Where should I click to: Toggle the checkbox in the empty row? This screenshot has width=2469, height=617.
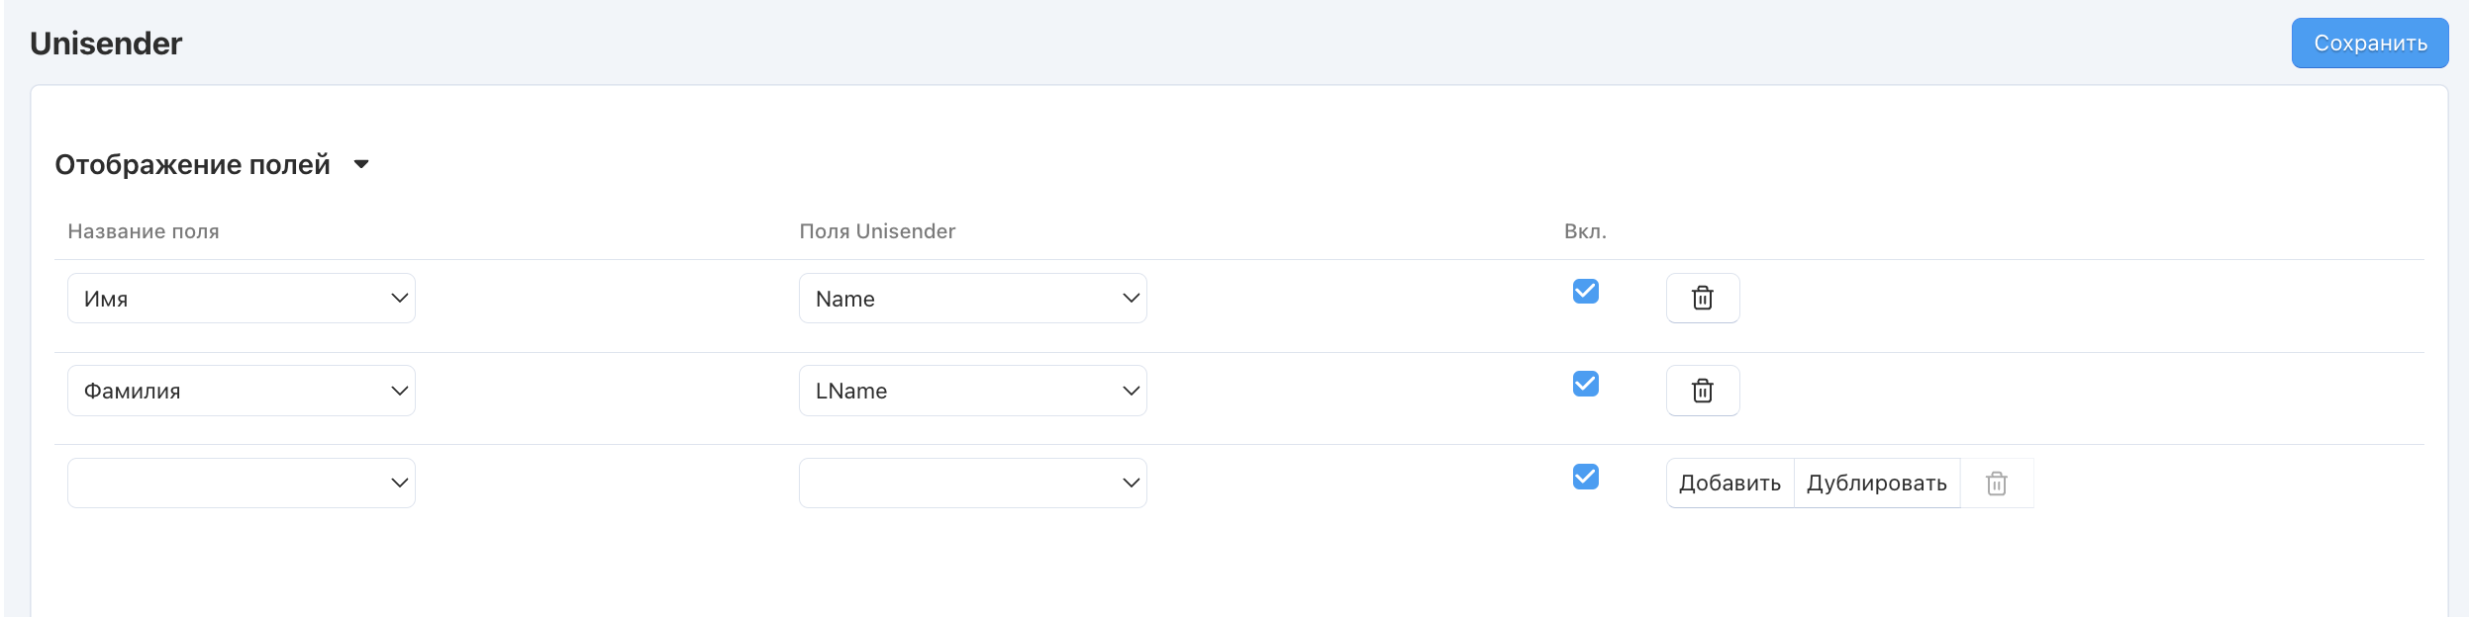pos(1585,477)
